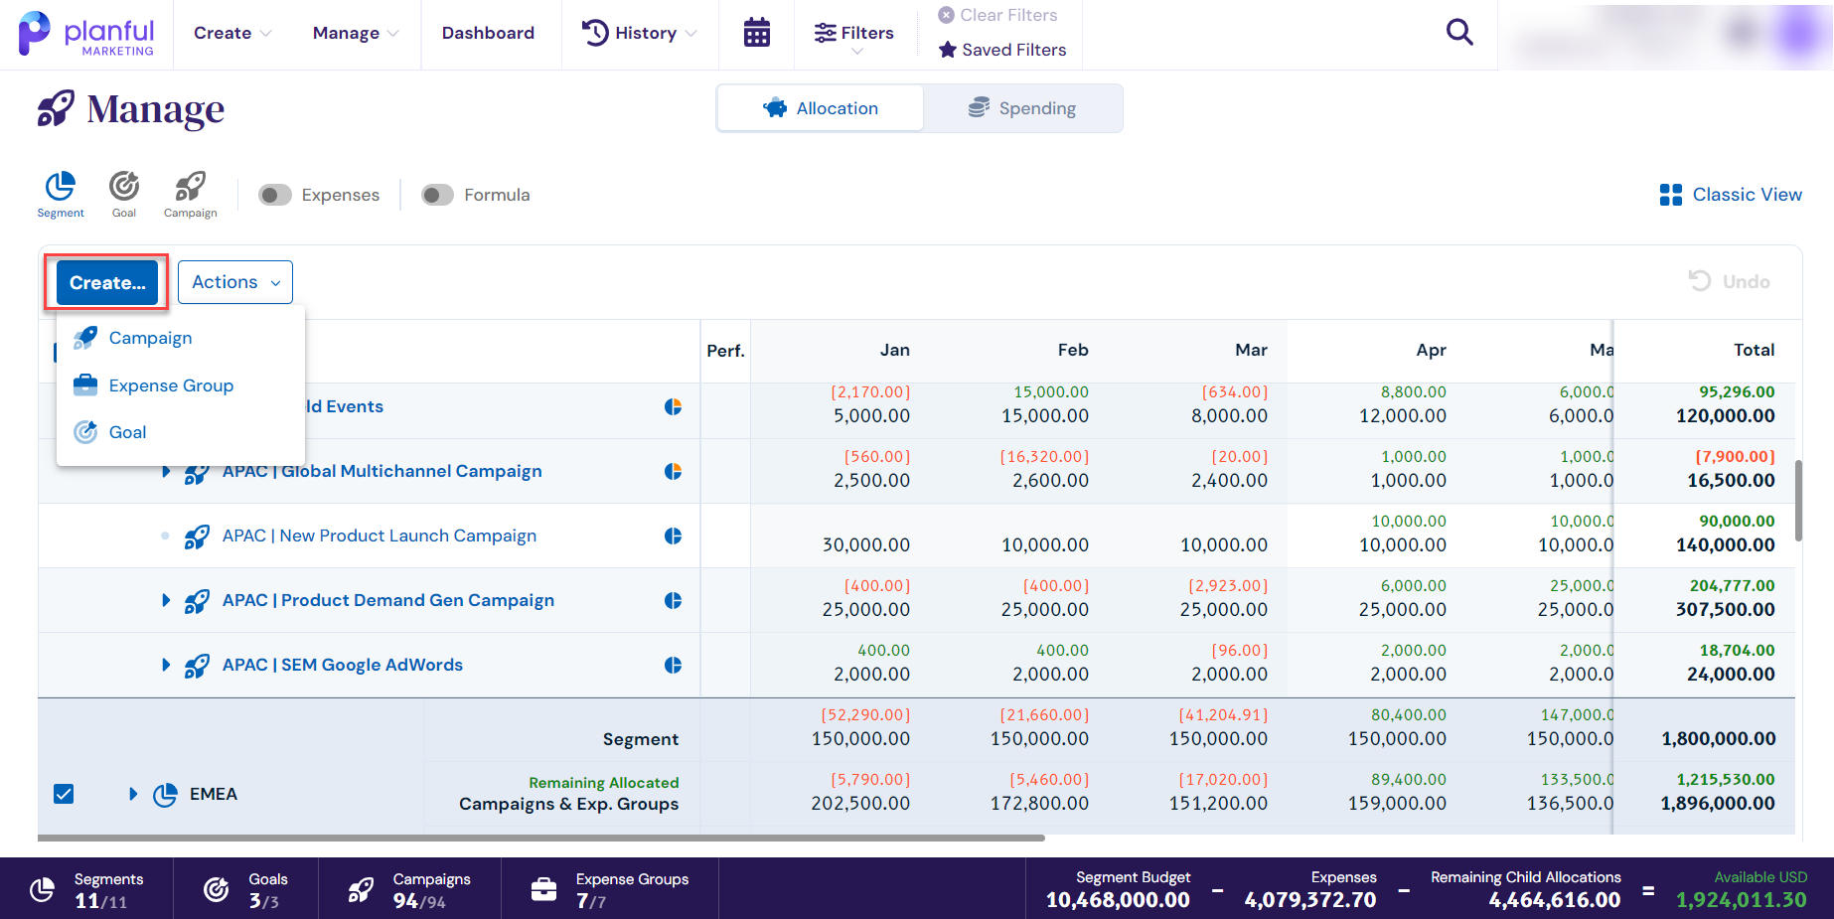Image resolution: width=1834 pixels, height=919 pixels.
Task: Click the EMEA segment pie icon
Action: tap(165, 795)
